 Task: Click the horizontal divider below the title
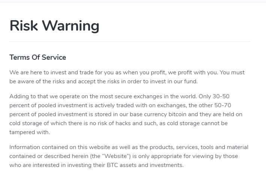point(130,41)
